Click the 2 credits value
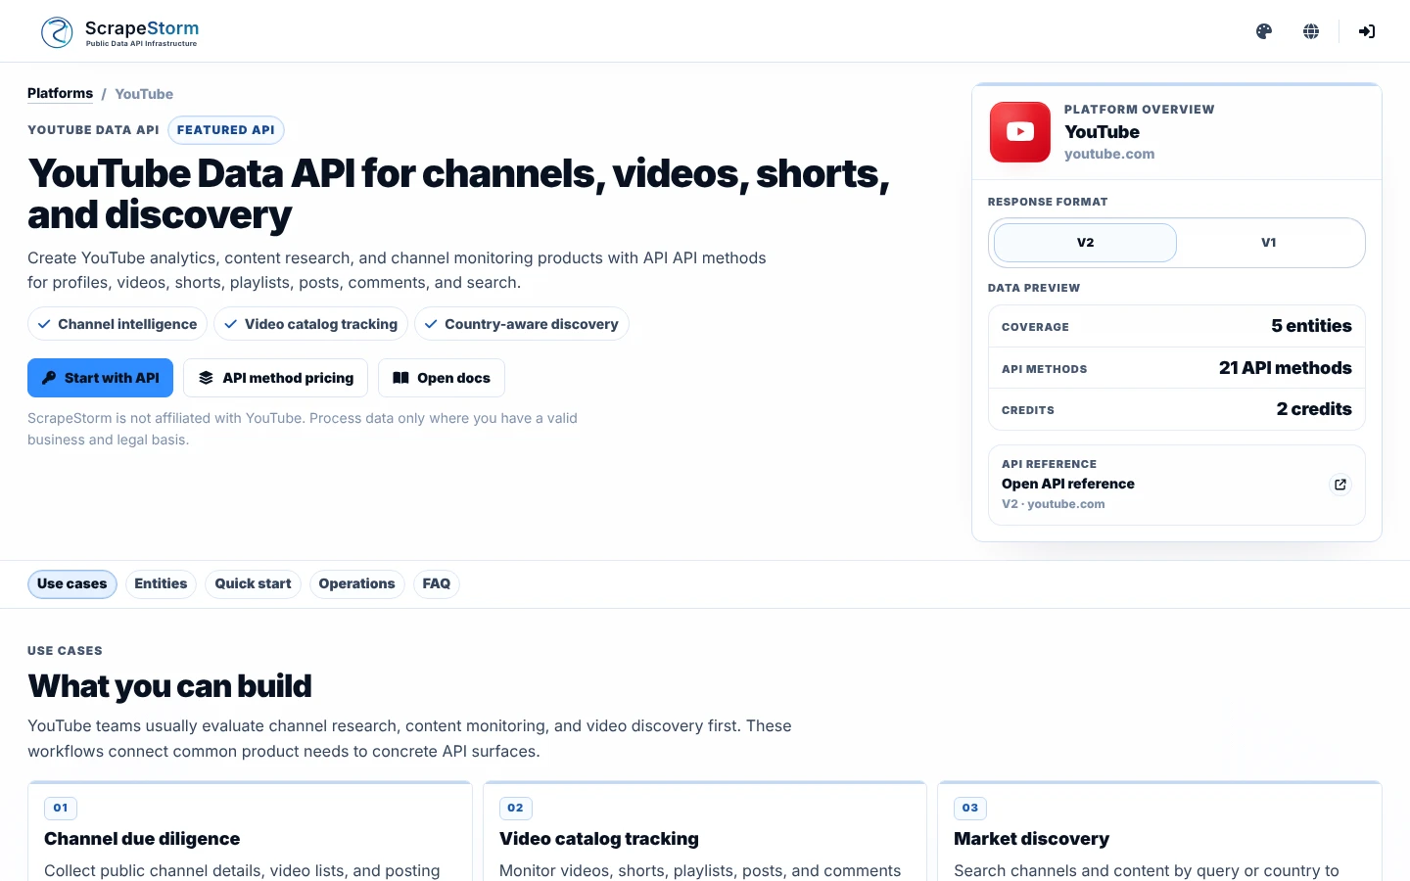The width and height of the screenshot is (1410, 881). click(x=1314, y=409)
